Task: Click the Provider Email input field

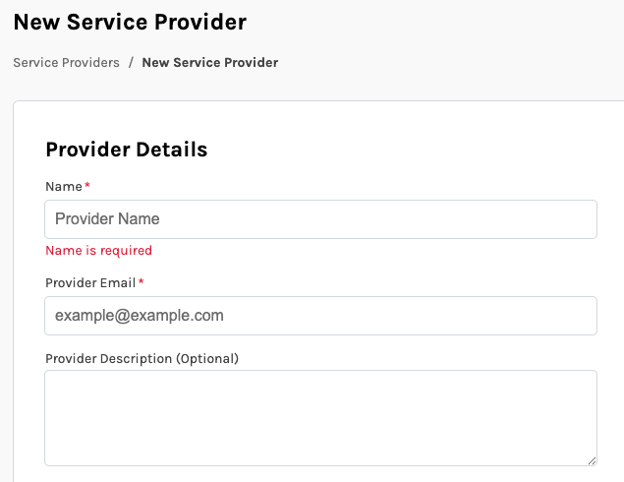Action: click(x=320, y=316)
